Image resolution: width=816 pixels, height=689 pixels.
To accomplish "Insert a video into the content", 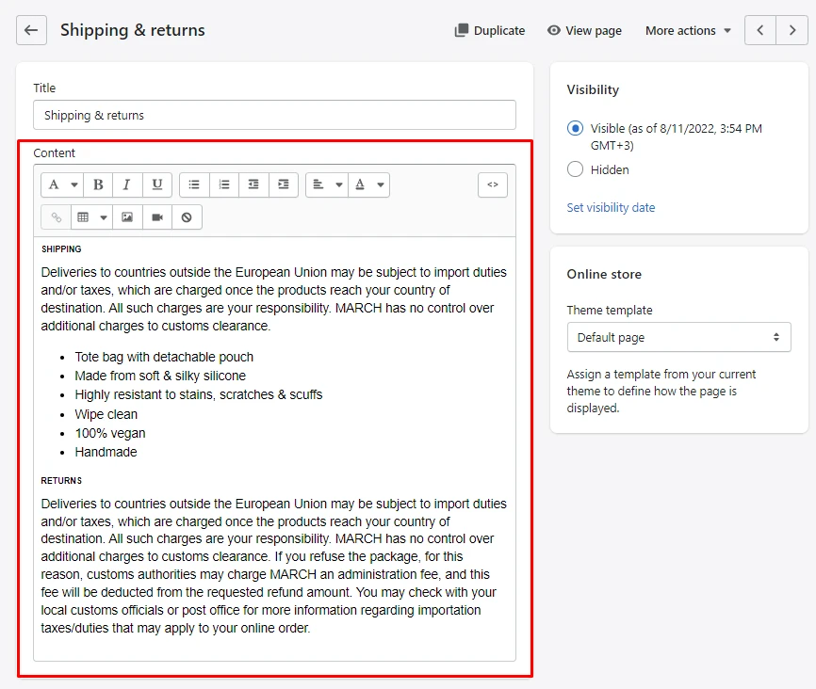I will pos(157,217).
